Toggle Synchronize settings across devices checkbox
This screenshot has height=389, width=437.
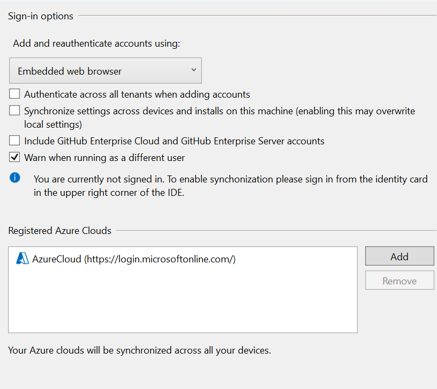[14, 111]
